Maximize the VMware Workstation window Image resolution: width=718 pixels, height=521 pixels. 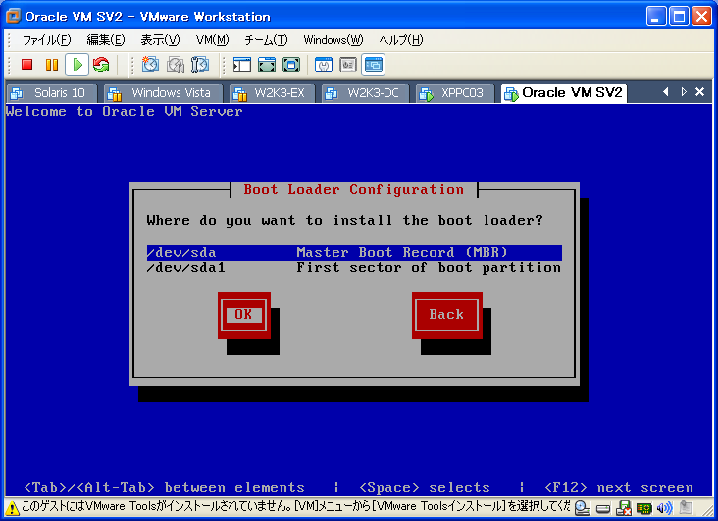[x=679, y=17]
